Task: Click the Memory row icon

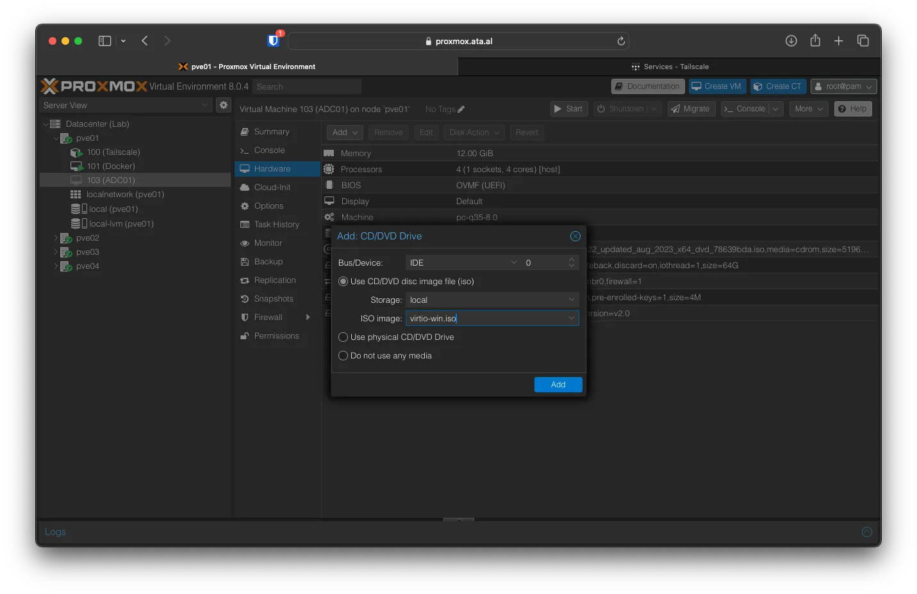Action: pos(329,154)
